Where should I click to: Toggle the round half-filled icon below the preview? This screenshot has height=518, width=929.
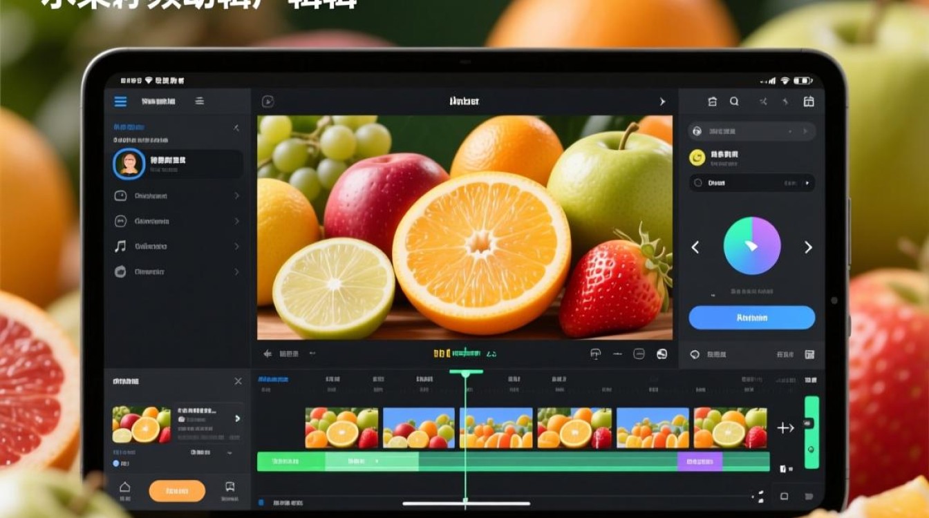661,354
